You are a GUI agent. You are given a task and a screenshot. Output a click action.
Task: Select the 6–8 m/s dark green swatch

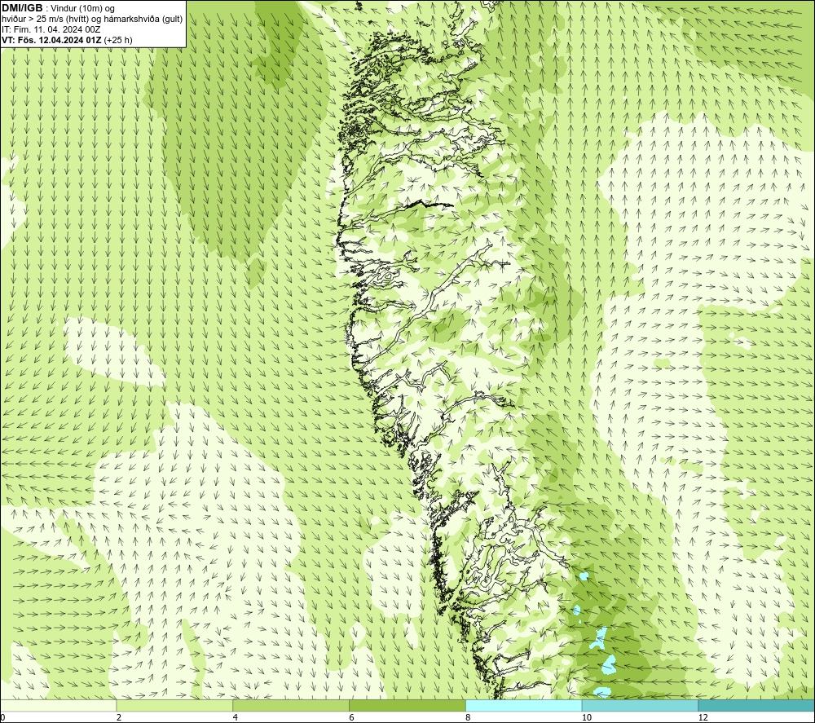(407, 705)
